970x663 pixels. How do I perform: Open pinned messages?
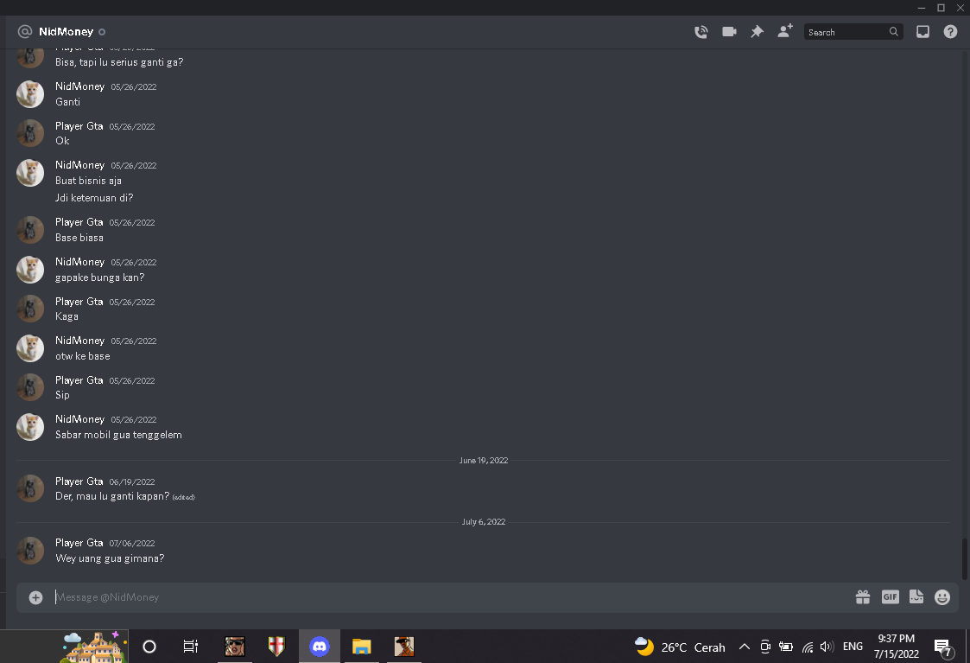pyautogui.click(x=758, y=32)
